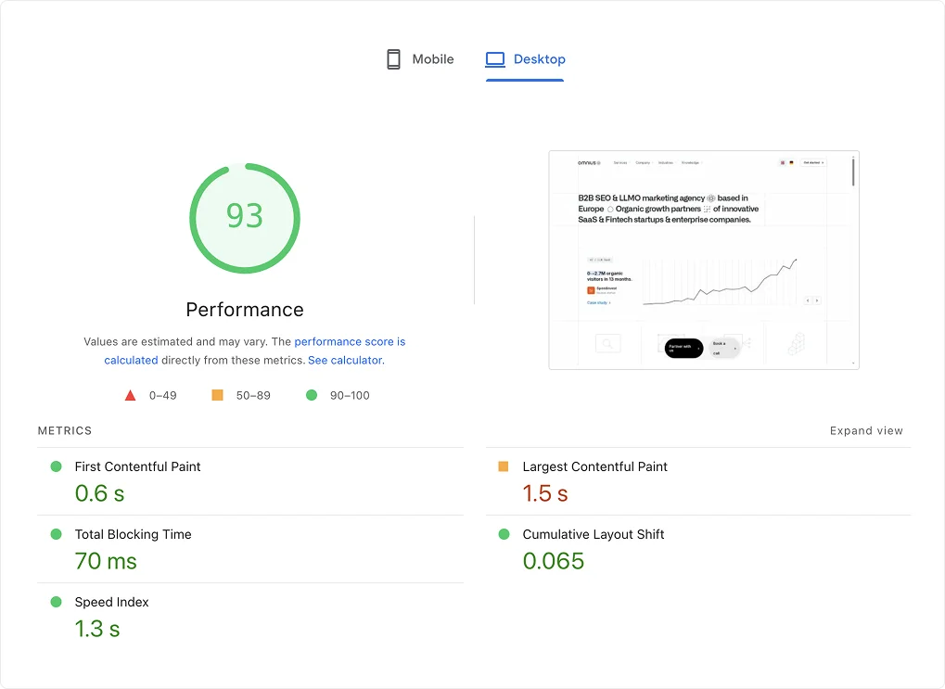Open the 'performance score is calculated' link
The width and height of the screenshot is (945, 689).
350,342
